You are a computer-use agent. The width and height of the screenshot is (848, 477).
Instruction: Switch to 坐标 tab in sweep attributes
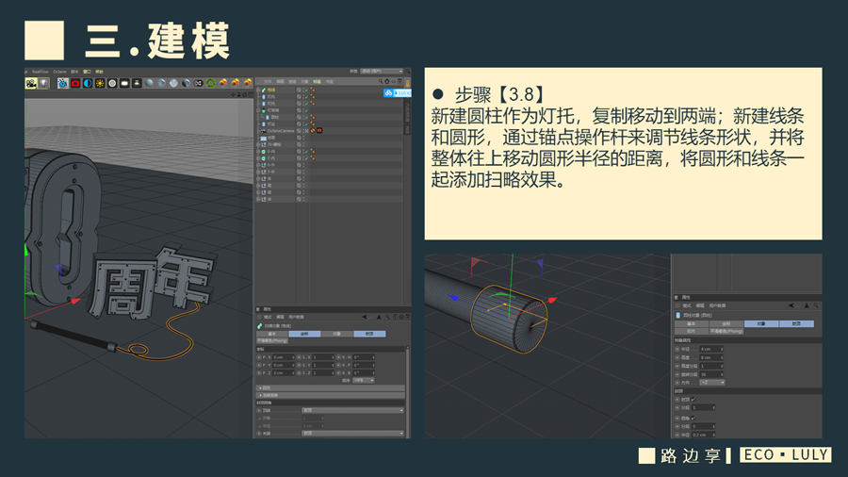pos(304,334)
